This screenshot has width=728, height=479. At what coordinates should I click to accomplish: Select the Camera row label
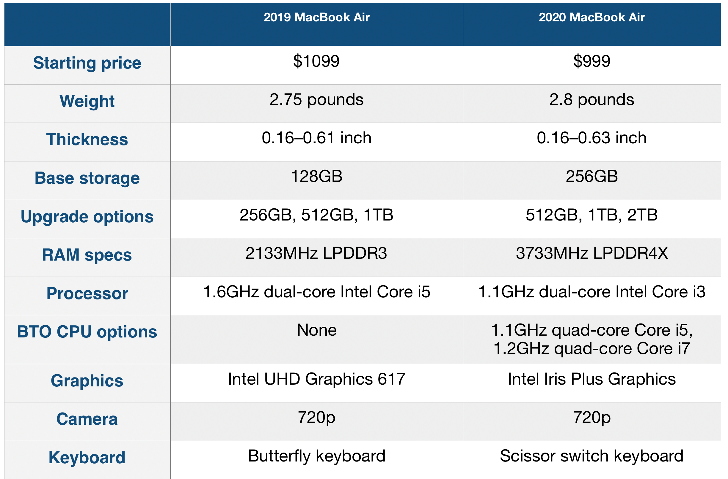87,419
